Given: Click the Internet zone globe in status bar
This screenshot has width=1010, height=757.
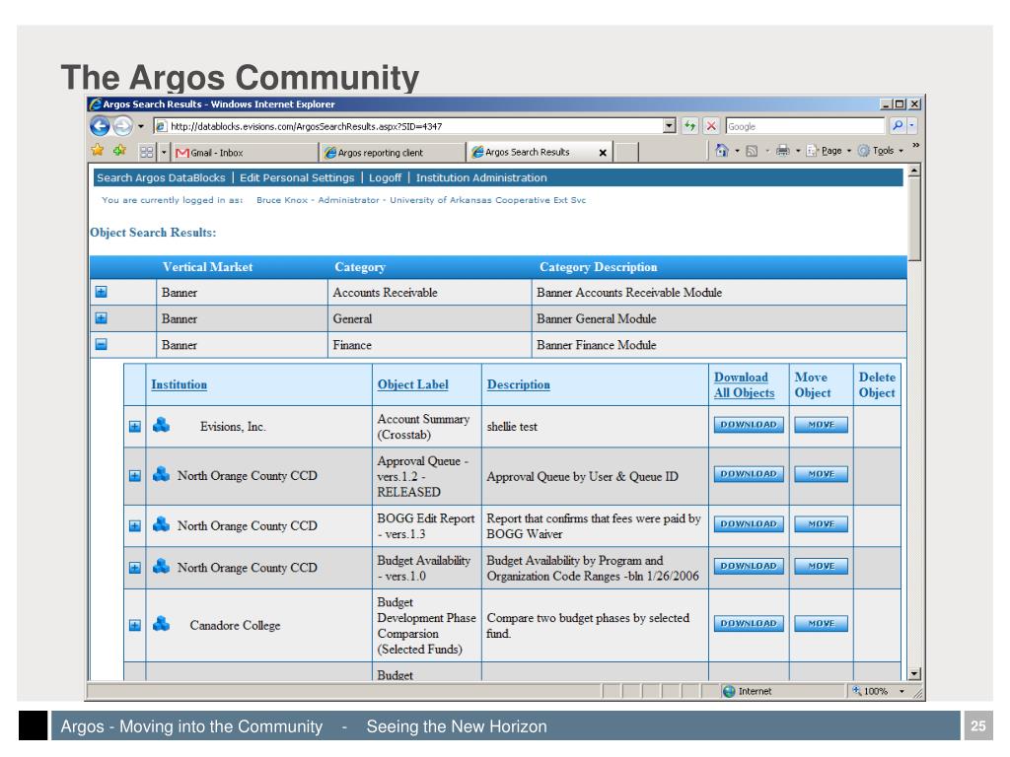Looking at the screenshot, I should pyautogui.click(x=729, y=691).
